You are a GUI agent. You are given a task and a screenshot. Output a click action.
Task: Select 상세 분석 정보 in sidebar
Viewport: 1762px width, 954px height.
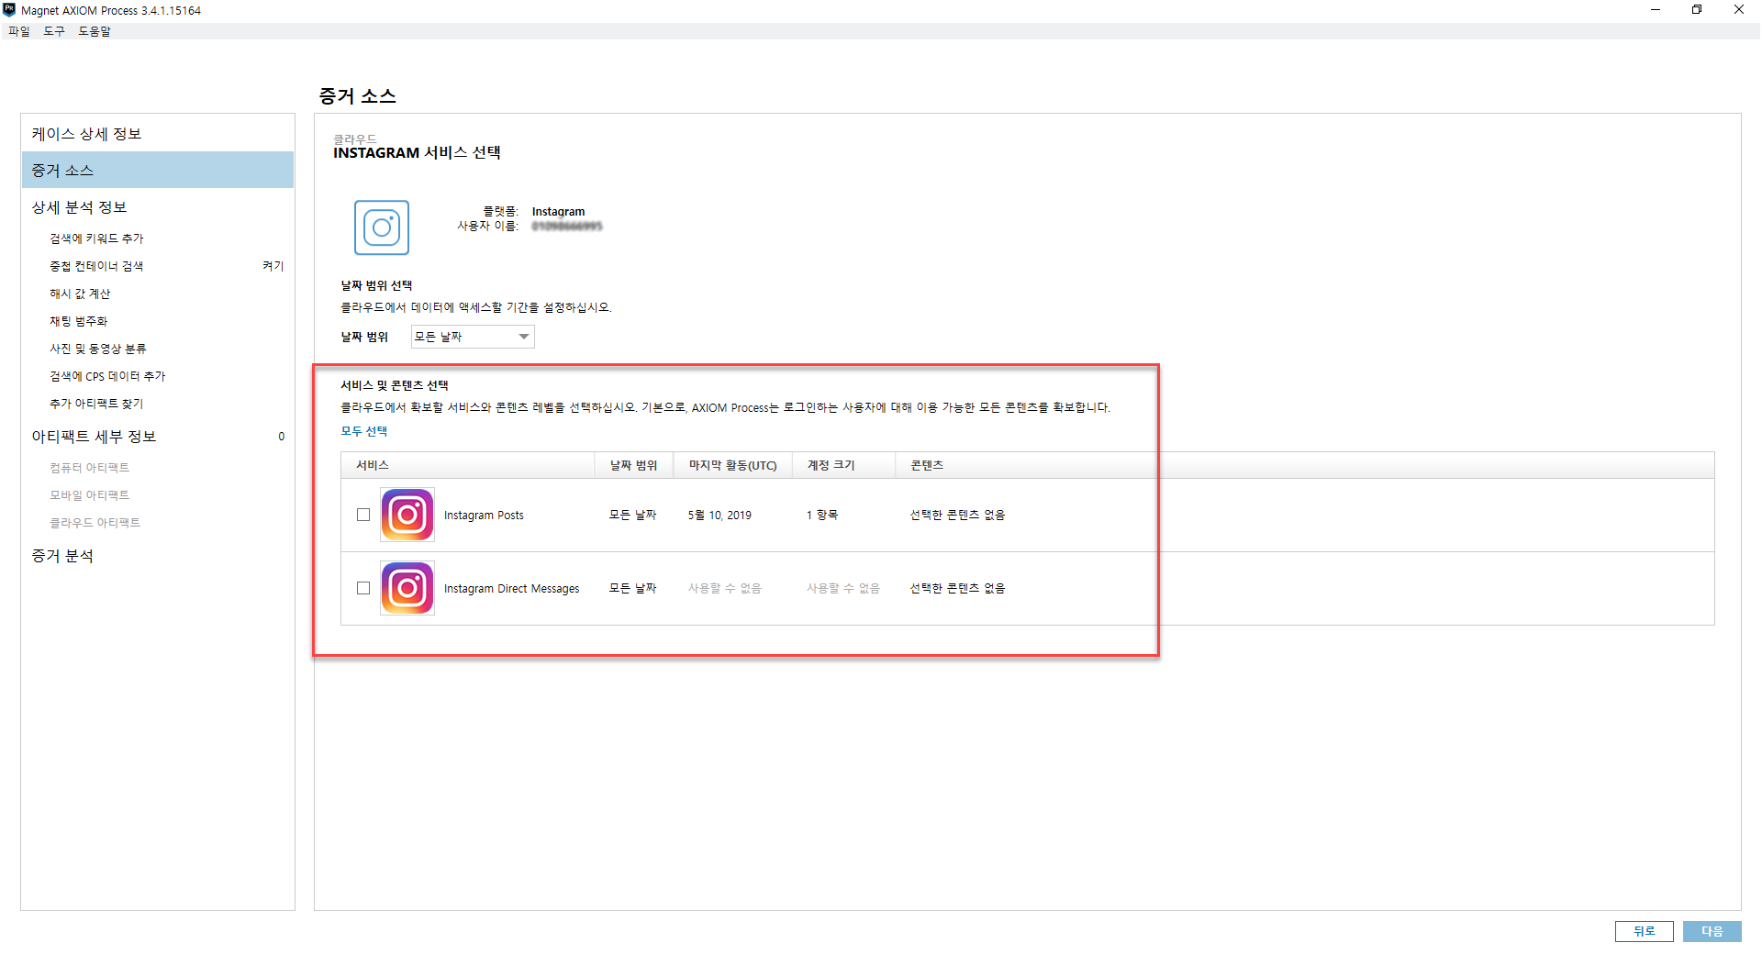coord(158,207)
